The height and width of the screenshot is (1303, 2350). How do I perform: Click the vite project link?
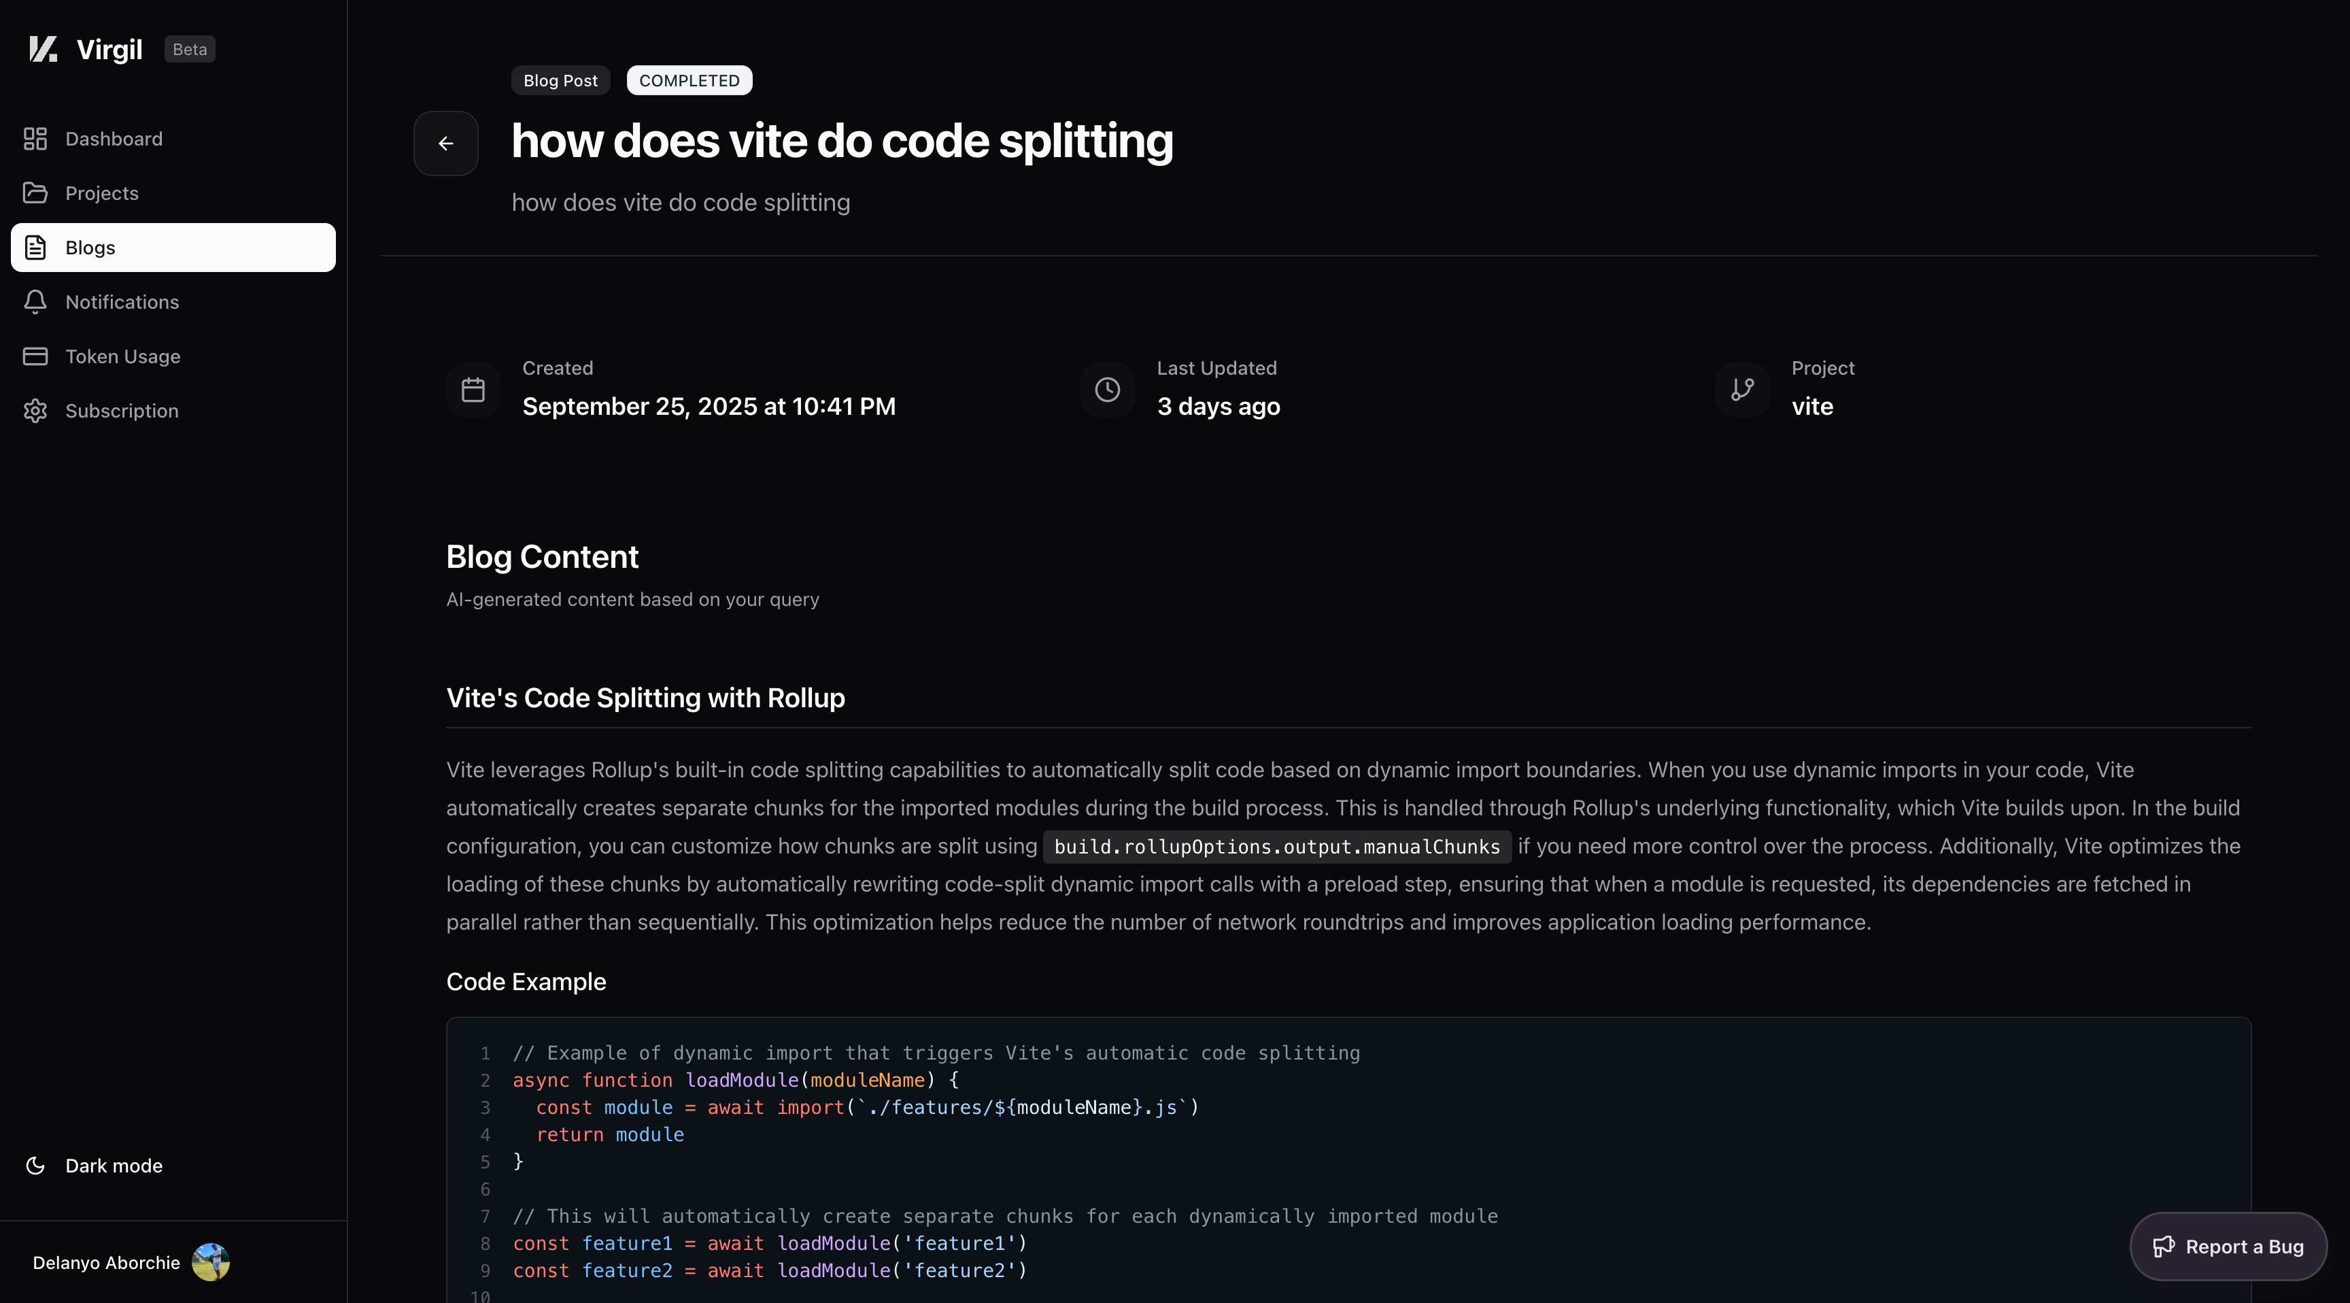pyautogui.click(x=1811, y=406)
